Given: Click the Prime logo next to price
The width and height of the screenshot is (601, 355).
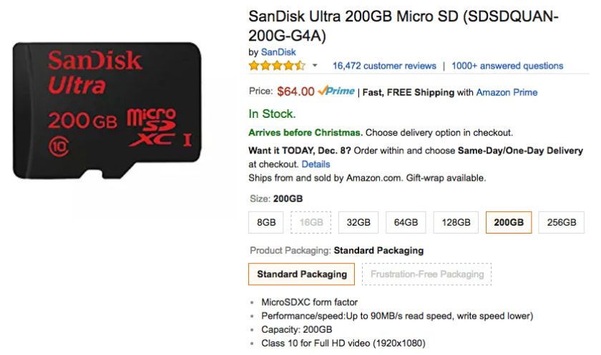Looking at the screenshot, I should click(x=336, y=91).
